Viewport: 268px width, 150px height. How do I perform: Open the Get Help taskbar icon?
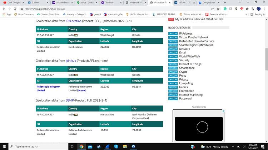pyautogui.click(x=193, y=146)
